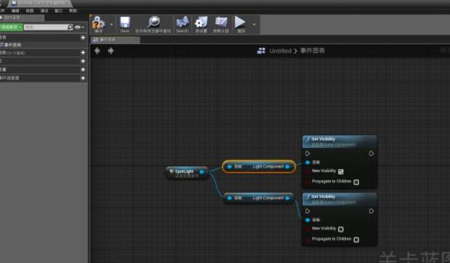Viewport: 450px width, 263px height.
Task: Click the Compile toolbar icon
Action: [98, 23]
